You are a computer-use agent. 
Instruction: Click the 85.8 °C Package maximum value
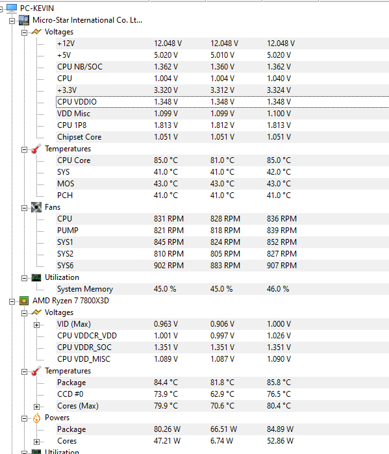tap(279, 383)
